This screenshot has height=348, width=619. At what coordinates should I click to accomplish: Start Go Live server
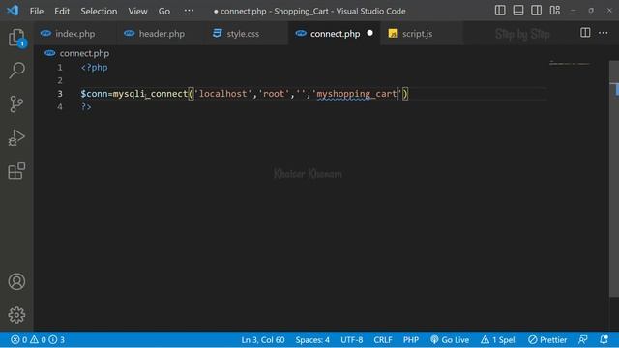(x=450, y=339)
